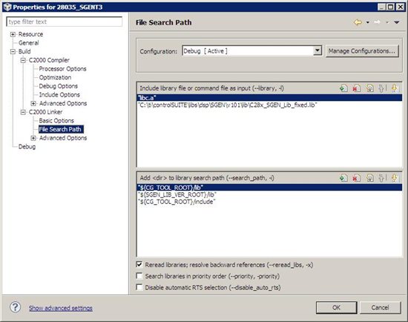The height and width of the screenshot is (322, 408).
Task: Delete selected search path entry icon
Action: click(x=357, y=178)
